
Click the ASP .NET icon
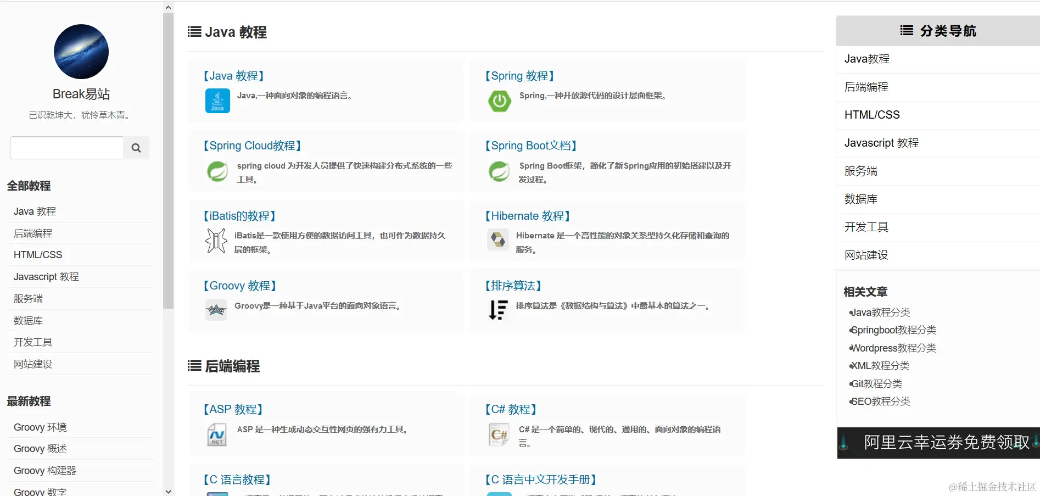(x=216, y=434)
